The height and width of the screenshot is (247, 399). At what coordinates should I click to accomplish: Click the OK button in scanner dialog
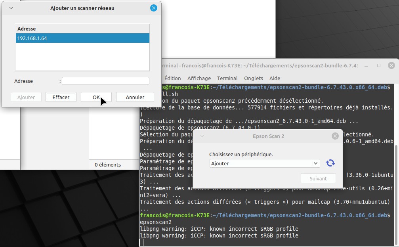[96, 97]
